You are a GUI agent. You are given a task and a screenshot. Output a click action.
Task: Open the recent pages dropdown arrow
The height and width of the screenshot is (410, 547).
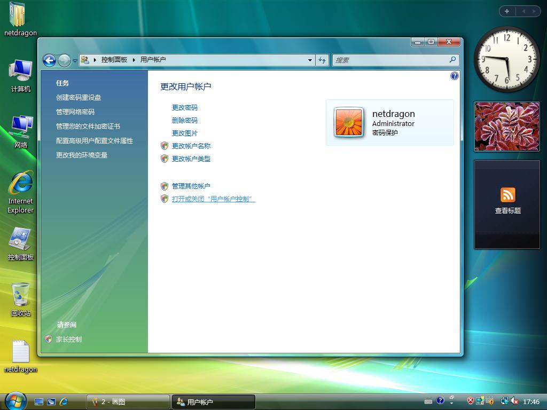(x=75, y=61)
